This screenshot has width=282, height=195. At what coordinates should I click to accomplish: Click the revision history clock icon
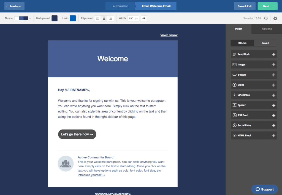tap(266, 18)
